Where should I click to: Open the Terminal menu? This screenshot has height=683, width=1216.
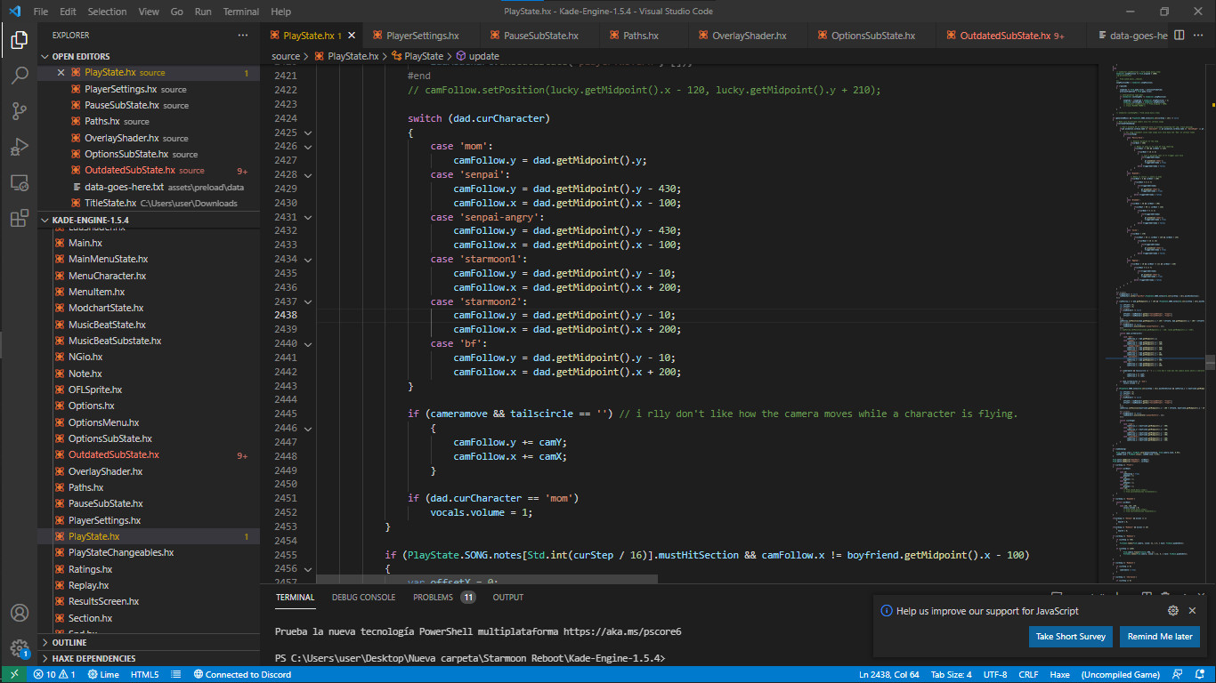[x=241, y=12]
